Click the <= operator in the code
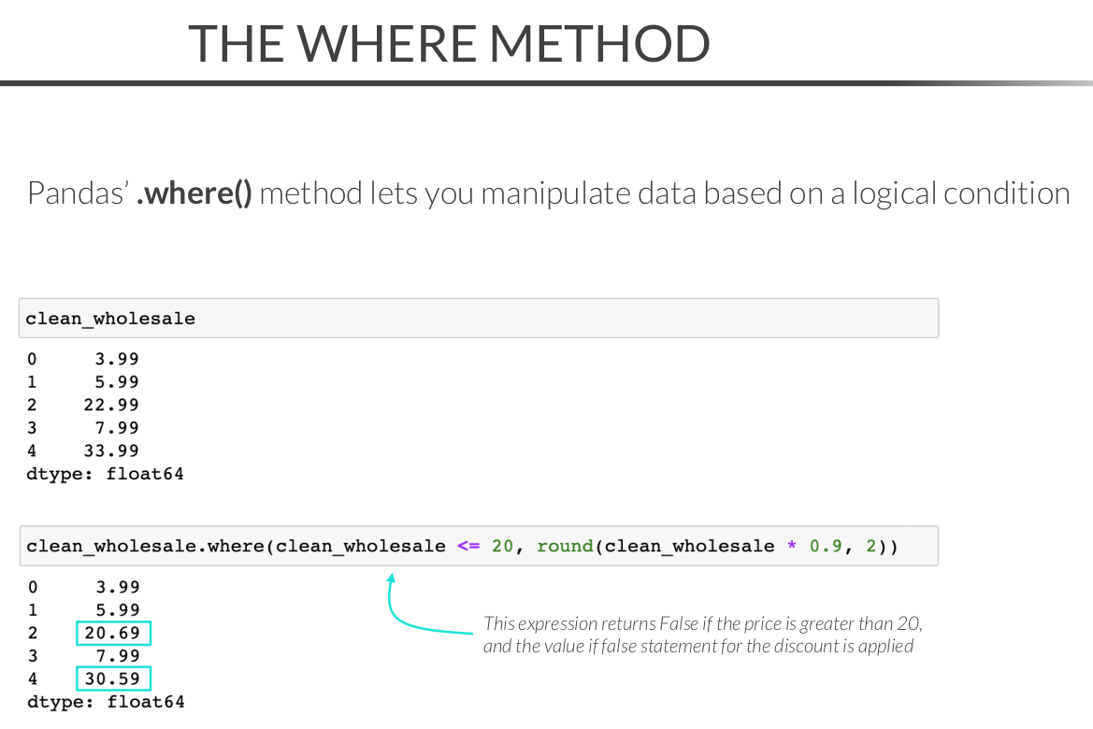 (468, 546)
